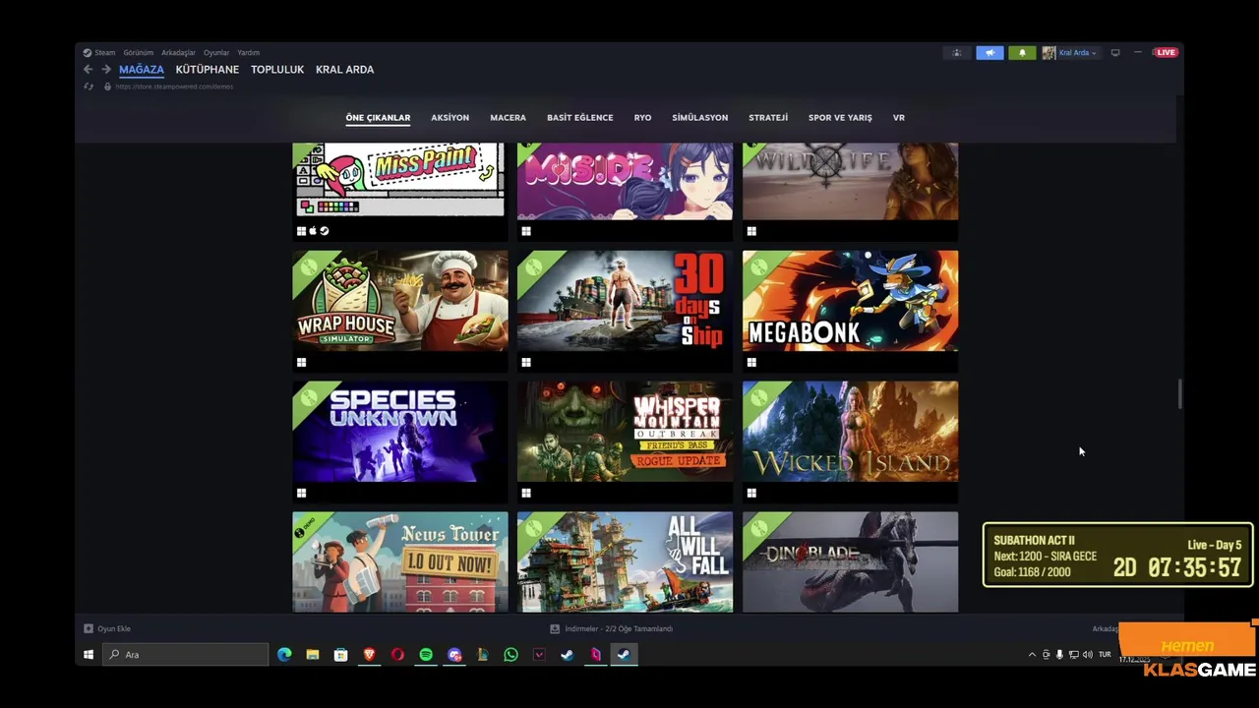Click the active Steam taskbar icon
Image resolution: width=1259 pixels, height=708 pixels.
624,654
